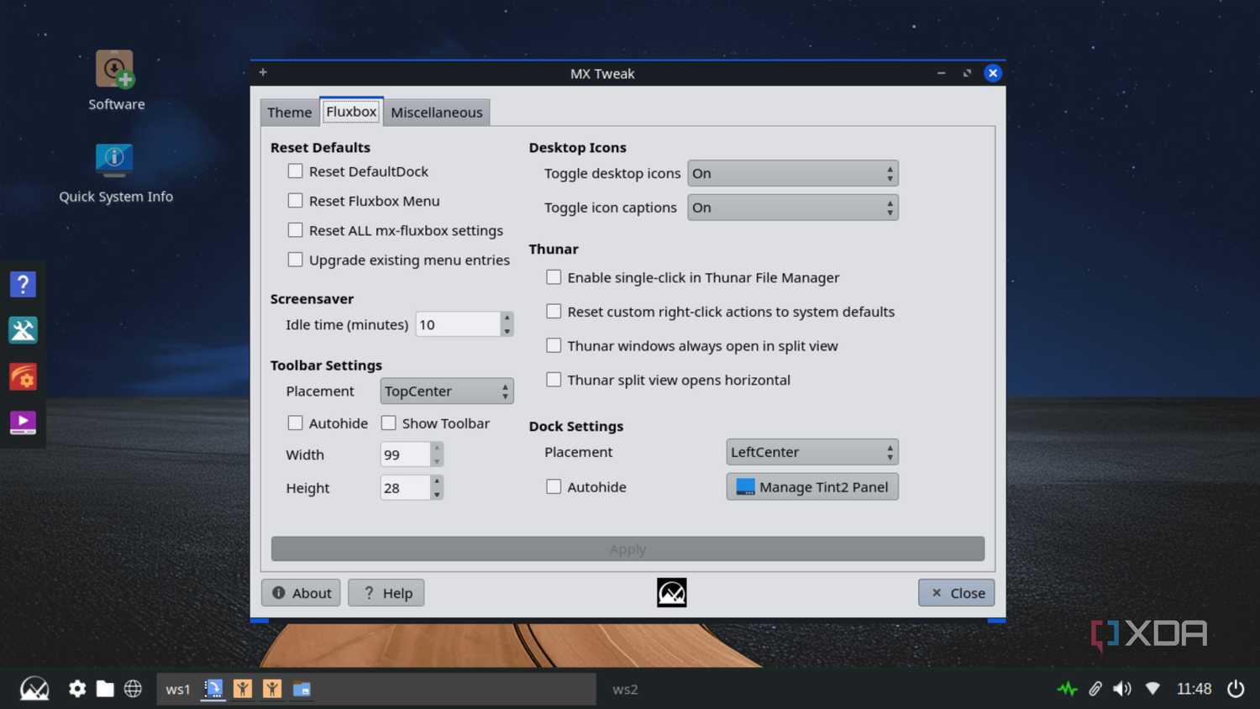Enable Reset ALL mx-fluxbox settings

295,230
